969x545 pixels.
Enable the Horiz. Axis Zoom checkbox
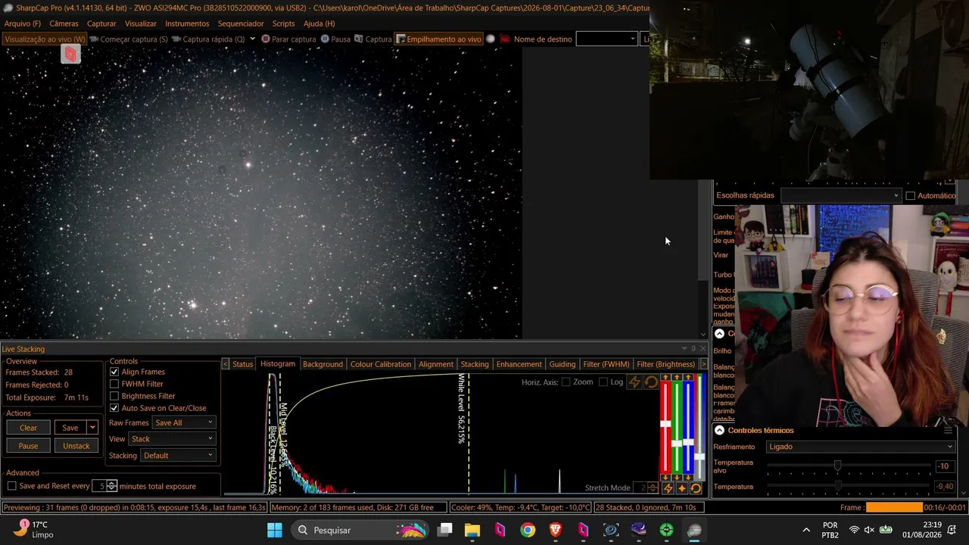(566, 382)
